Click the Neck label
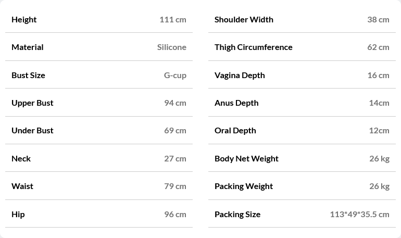401x238 pixels. coord(21,158)
